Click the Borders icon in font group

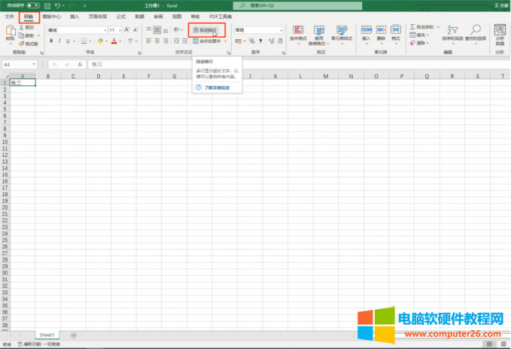pos(81,41)
